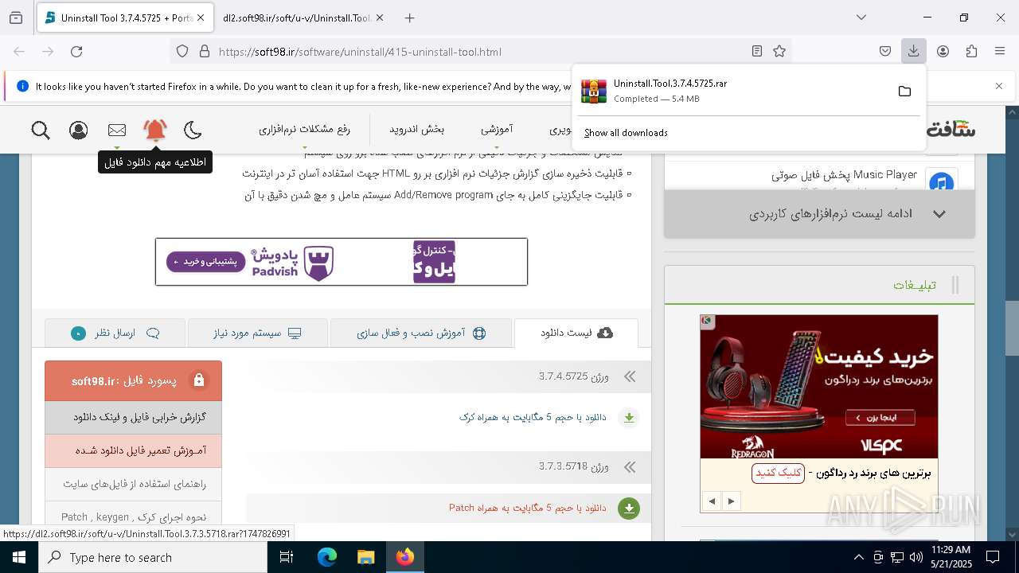Toggle reader view icon

[757, 52]
